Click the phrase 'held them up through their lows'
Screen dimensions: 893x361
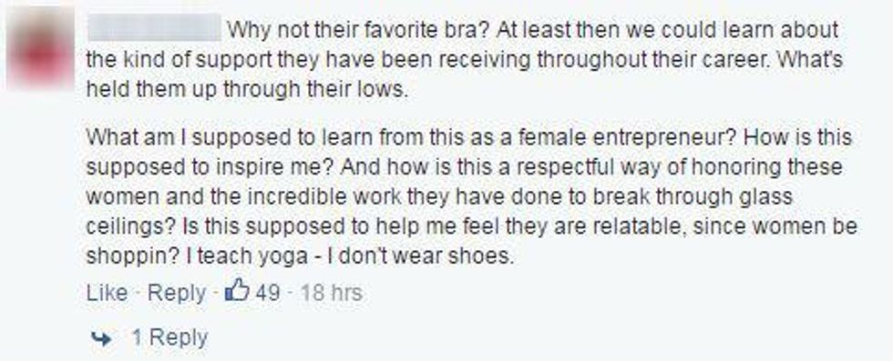click(247, 90)
